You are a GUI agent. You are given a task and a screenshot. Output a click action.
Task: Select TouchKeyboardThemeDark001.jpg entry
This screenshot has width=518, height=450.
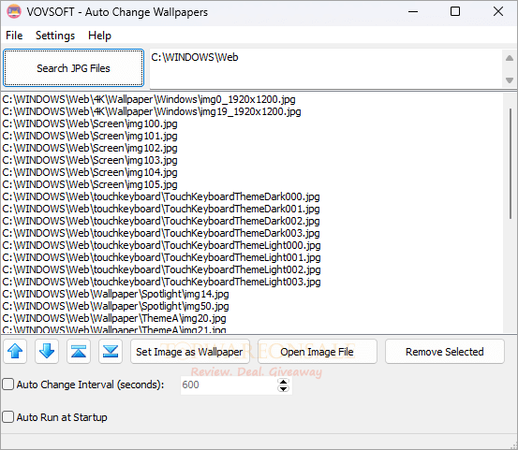pyautogui.click(x=161, y=209)
